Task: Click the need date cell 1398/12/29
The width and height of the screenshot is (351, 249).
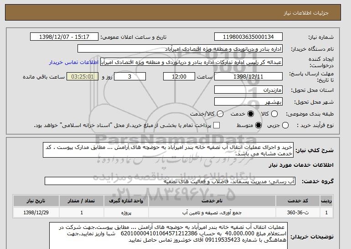Action: (x=36, y=212)
